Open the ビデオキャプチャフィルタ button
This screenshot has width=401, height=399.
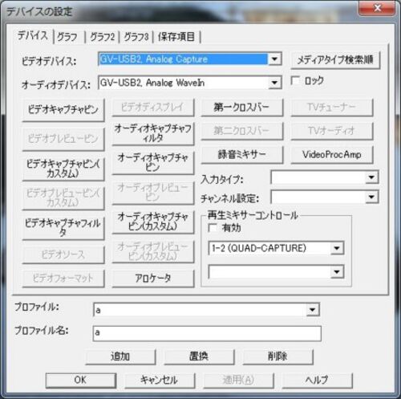[x=63, y=227]
